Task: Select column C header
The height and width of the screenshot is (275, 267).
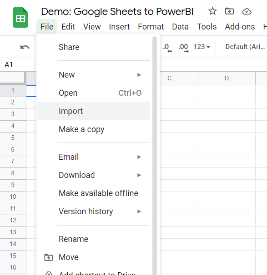Action: pos(179,78)
